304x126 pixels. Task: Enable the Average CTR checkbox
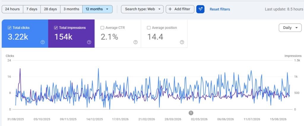[102, 28]
